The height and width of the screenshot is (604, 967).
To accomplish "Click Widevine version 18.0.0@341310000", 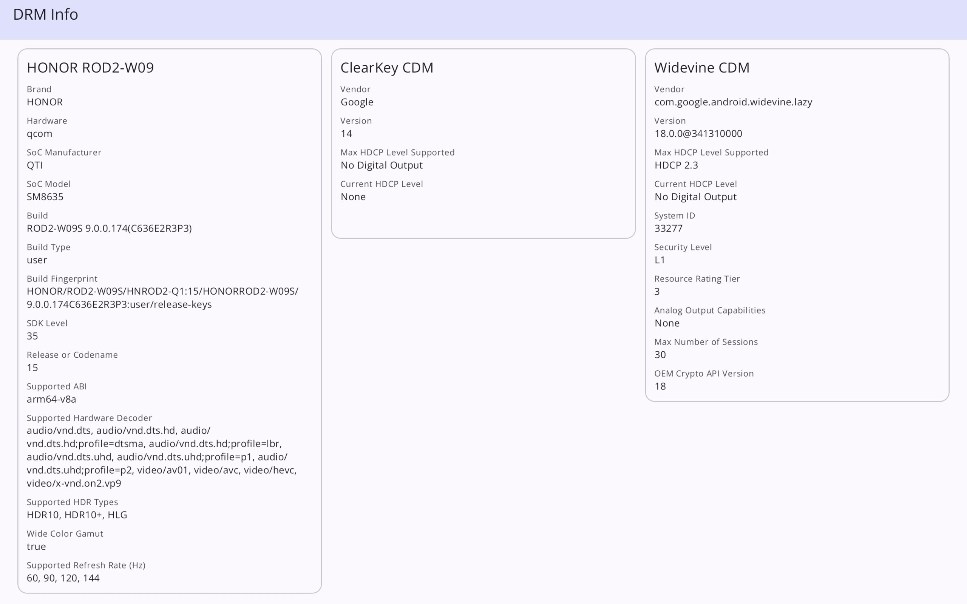I will click(x=698, y=133).
